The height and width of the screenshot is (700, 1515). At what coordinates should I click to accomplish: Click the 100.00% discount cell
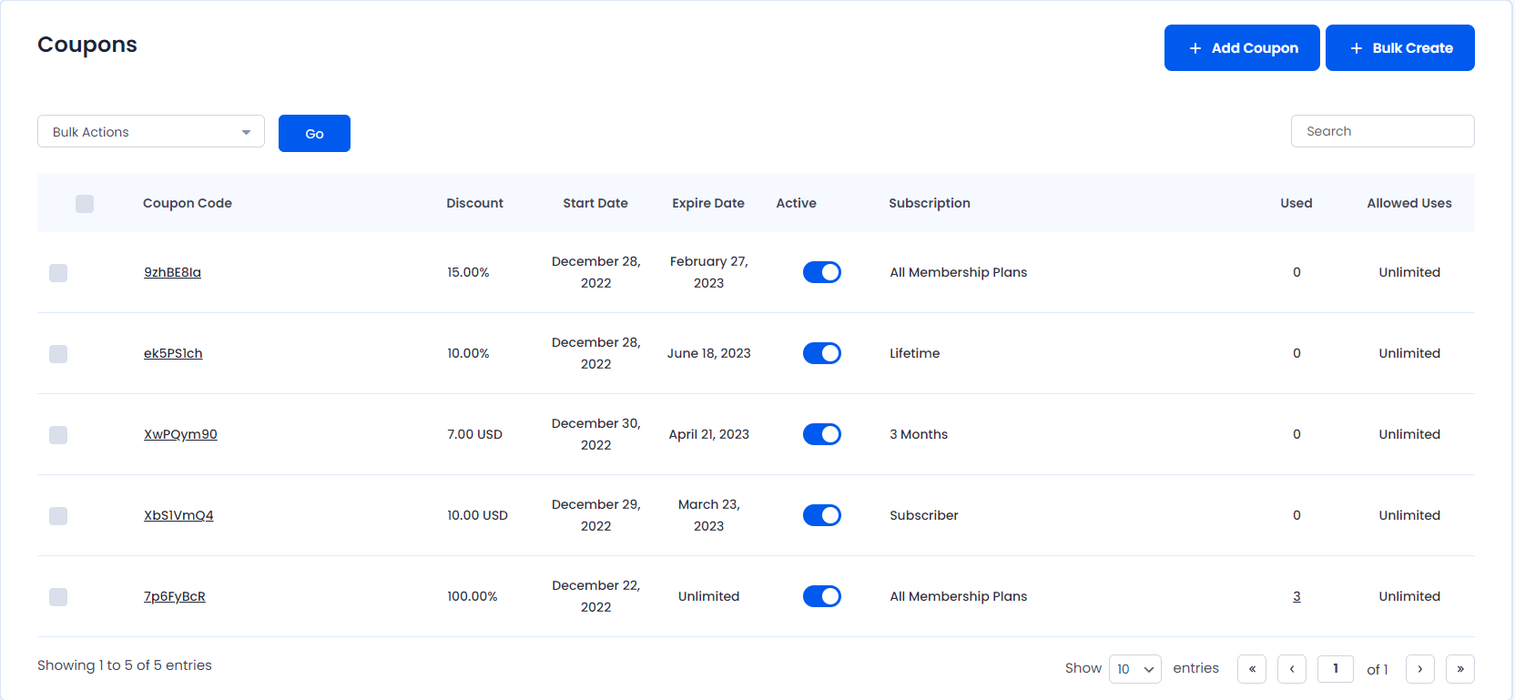point(472,596)
